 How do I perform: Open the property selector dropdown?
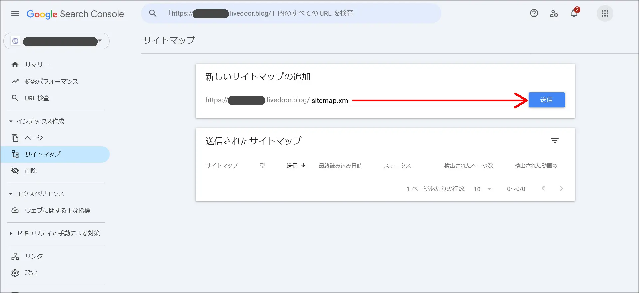click(x=57, y=41)
